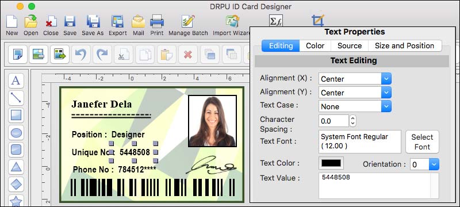The height and width of the screenshot is (207, 460).
Task: Click the Character Spacing value field
Action: 333,121
